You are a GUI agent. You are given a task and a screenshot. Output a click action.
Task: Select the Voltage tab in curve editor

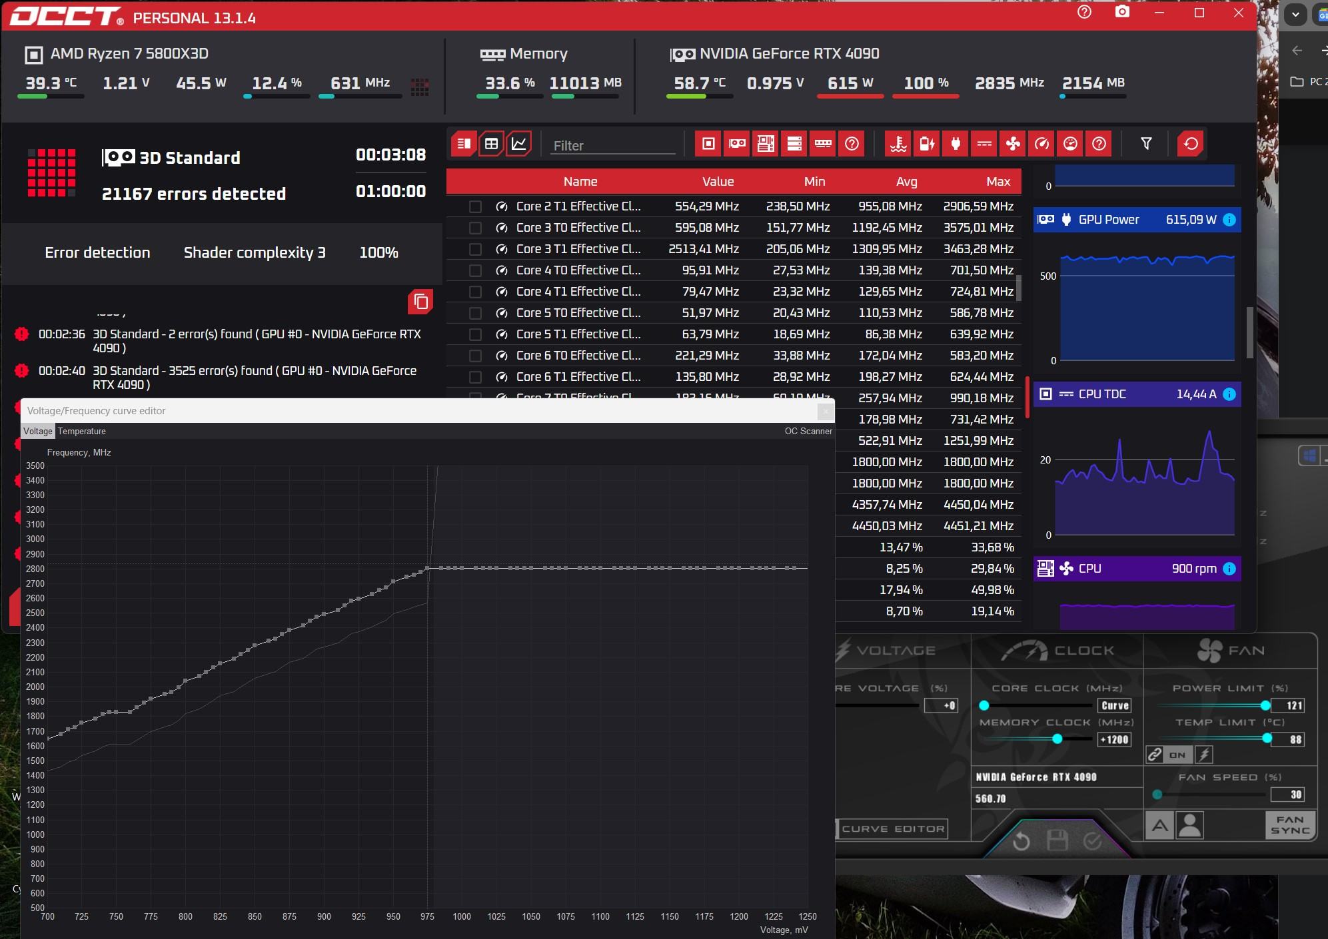(x=37, y=432)
